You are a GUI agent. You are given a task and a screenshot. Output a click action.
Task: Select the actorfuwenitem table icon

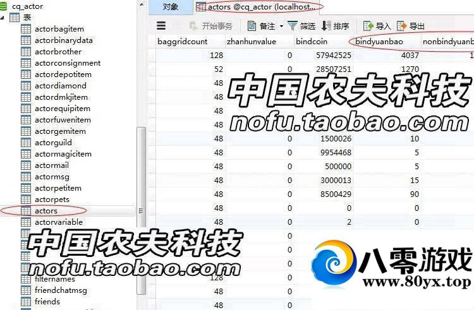point(26,120)
